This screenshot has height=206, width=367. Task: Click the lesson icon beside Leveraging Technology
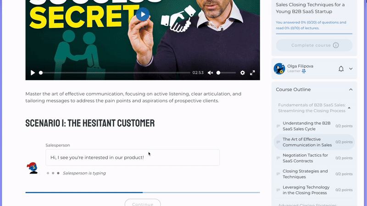pyautogui.click(x=278, y=190)
